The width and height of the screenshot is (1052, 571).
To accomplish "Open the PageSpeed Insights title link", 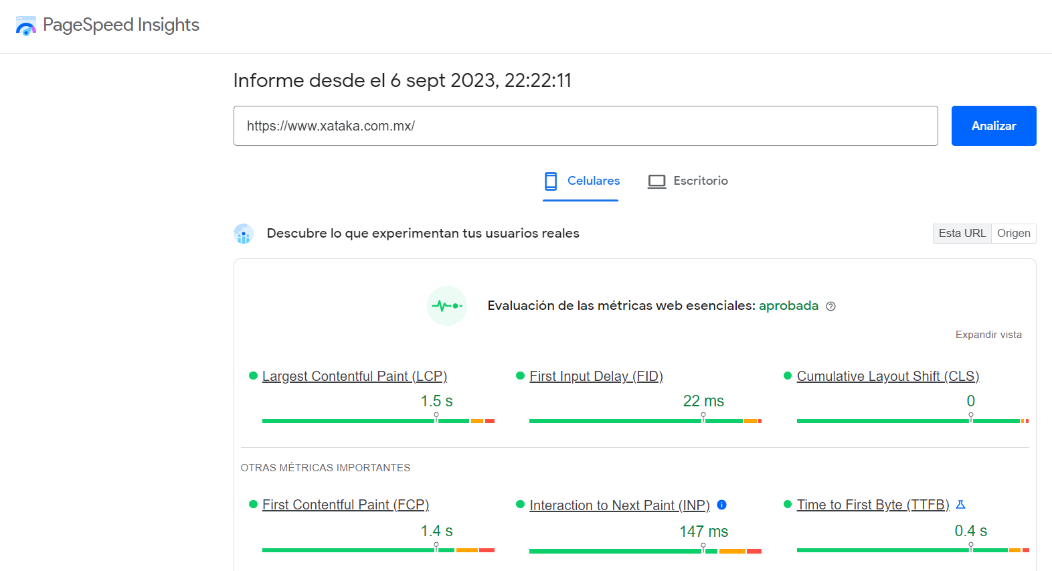I will coord(121,25).
